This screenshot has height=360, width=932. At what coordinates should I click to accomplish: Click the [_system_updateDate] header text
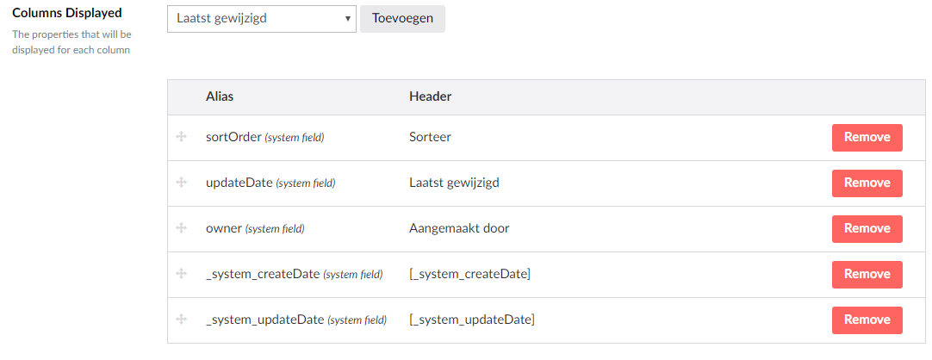click(472, 320)
